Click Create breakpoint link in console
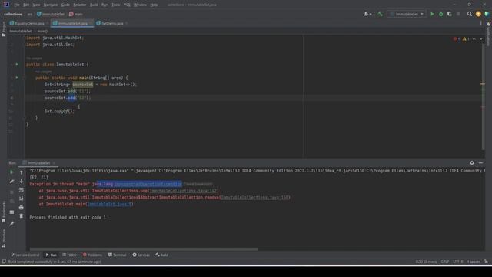 (x=198, y=184)
